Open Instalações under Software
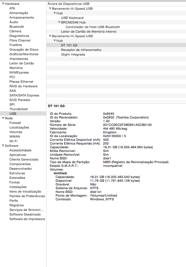Screen dimensions: 186x267 (x=18, y=187)
